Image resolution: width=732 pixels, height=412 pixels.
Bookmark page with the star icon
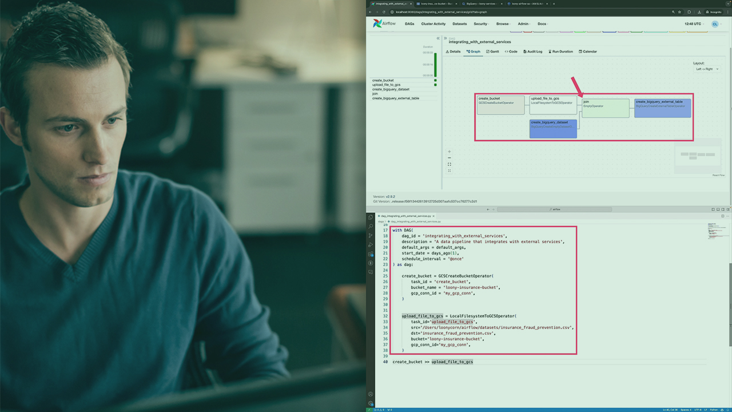680,11
